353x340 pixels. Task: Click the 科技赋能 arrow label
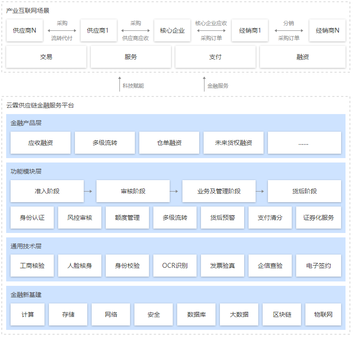point(133,86)
